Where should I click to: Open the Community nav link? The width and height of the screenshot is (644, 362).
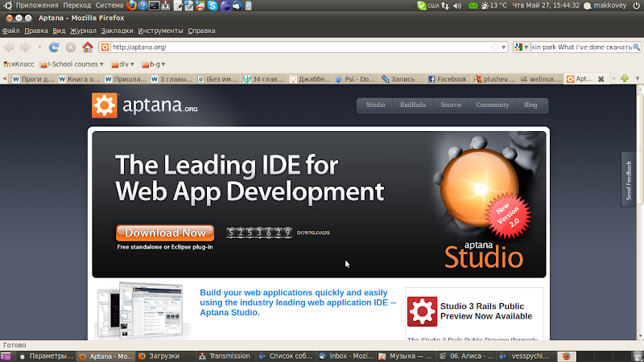[x=493, y=105]
